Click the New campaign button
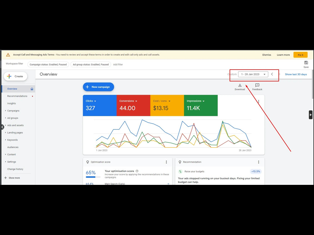This screenshot has width=314, height=235. 98,87
